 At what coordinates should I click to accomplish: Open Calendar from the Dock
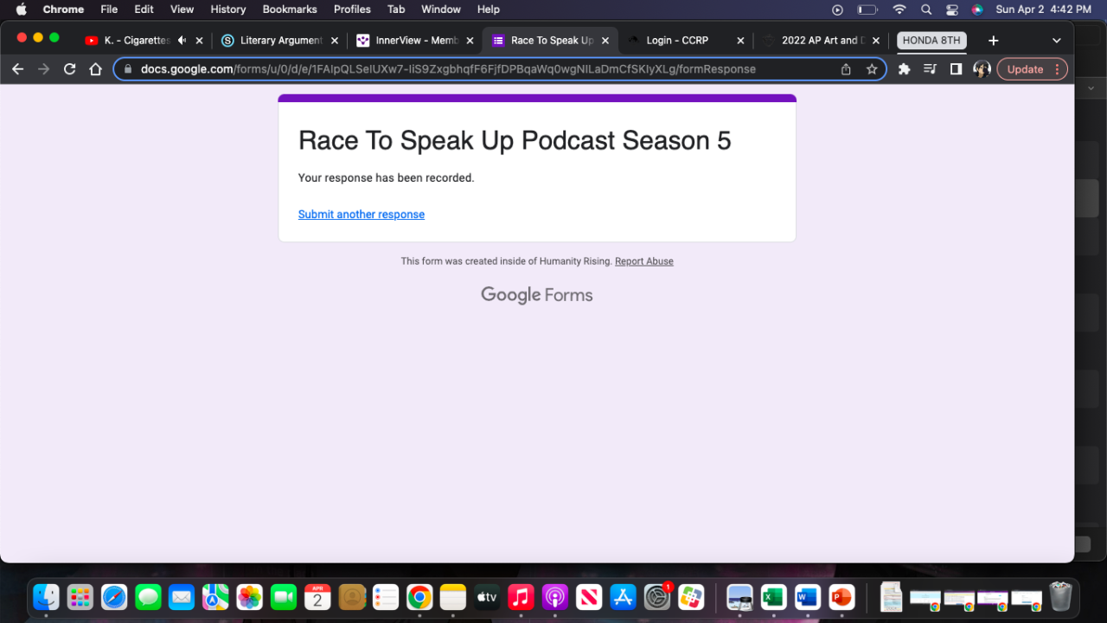click(317, 597)
